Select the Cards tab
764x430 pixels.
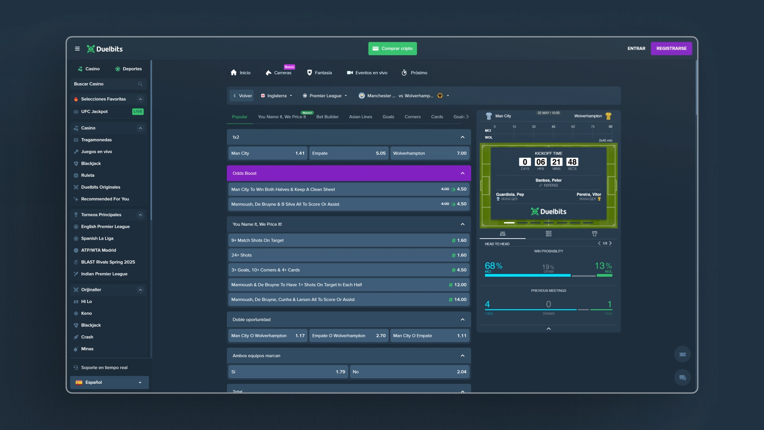pos(437,117)
